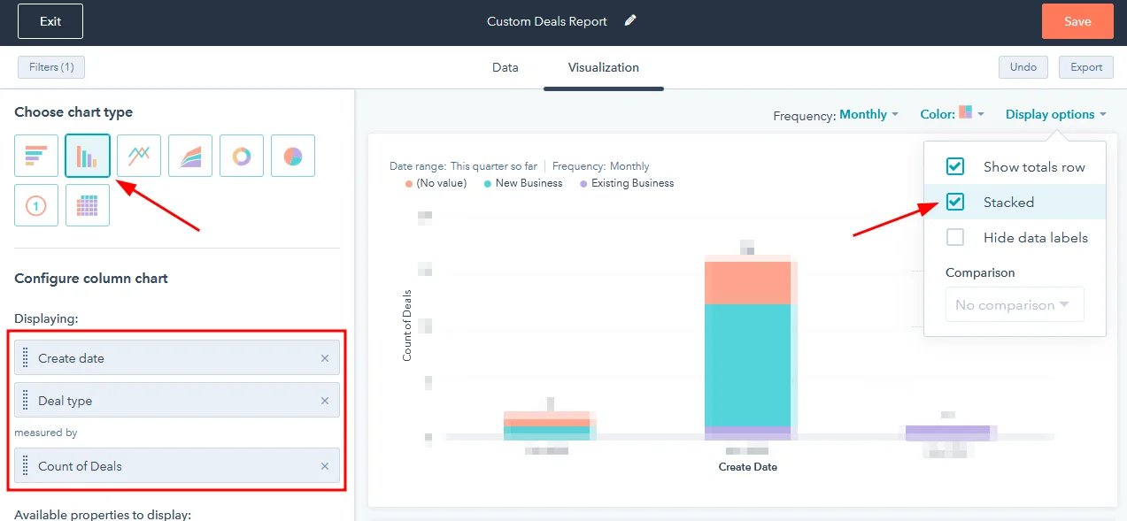
Task: Open the No comparison dropdown
Action: click(1014, 304)
